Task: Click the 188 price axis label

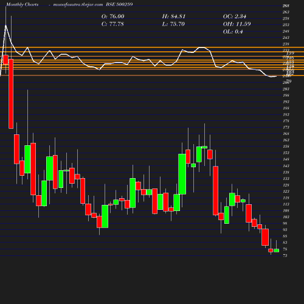Action: click(286, 108)
